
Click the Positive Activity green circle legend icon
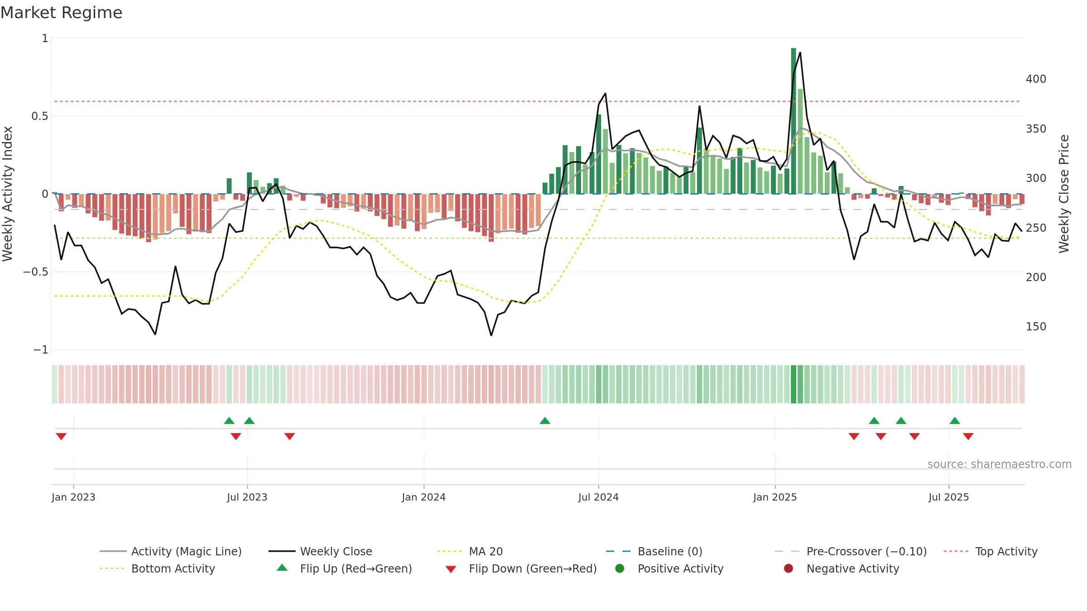pos(620,568)
